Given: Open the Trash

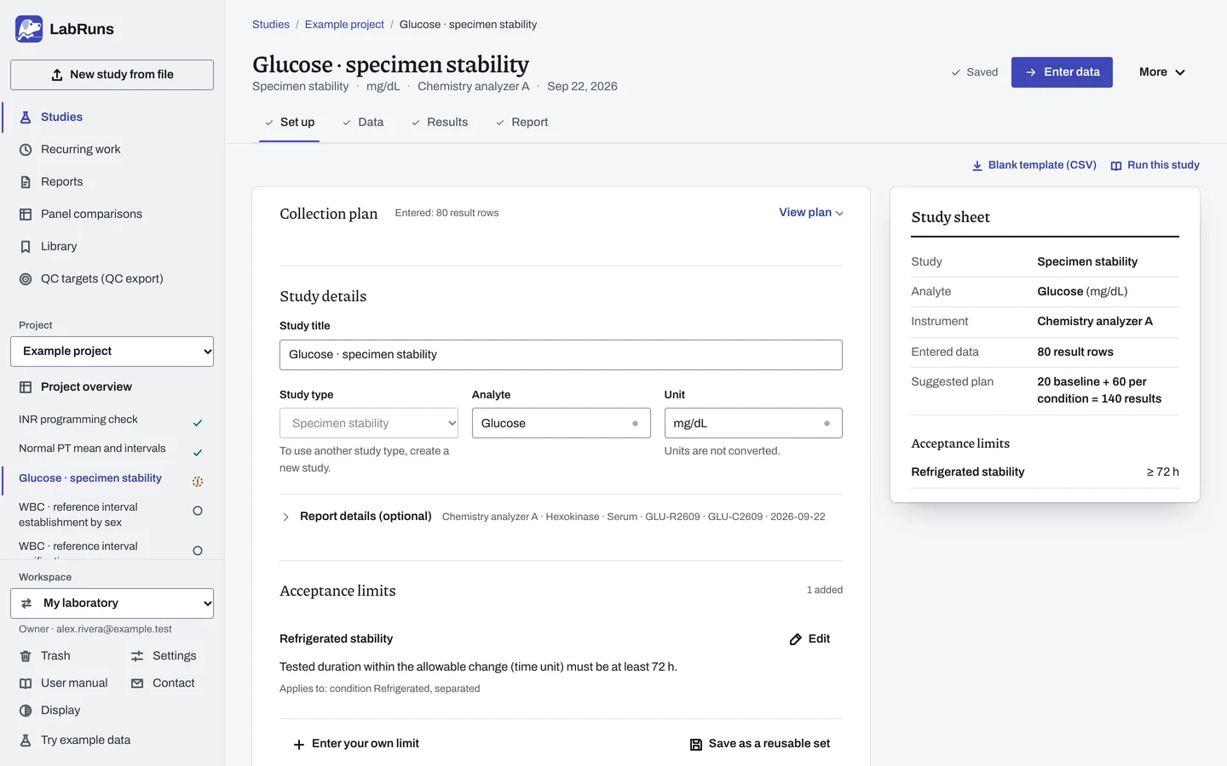Looking at the screenshot, I should click(45, 655).
